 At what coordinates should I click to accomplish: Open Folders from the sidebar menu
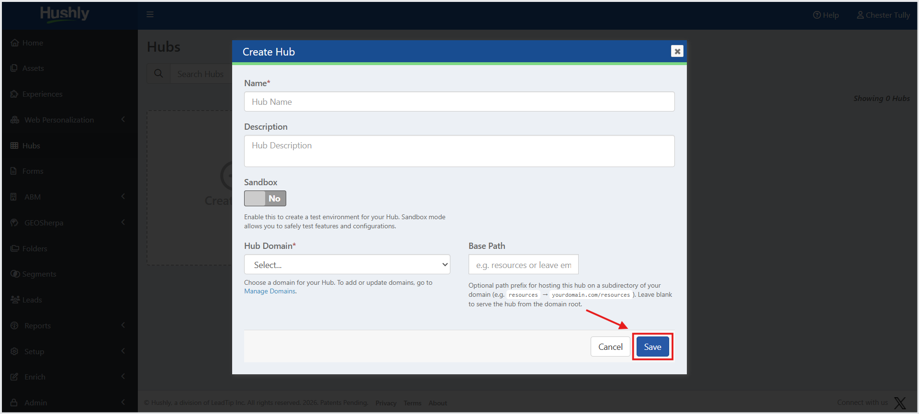pyautogui.click(x=35, y=248)
